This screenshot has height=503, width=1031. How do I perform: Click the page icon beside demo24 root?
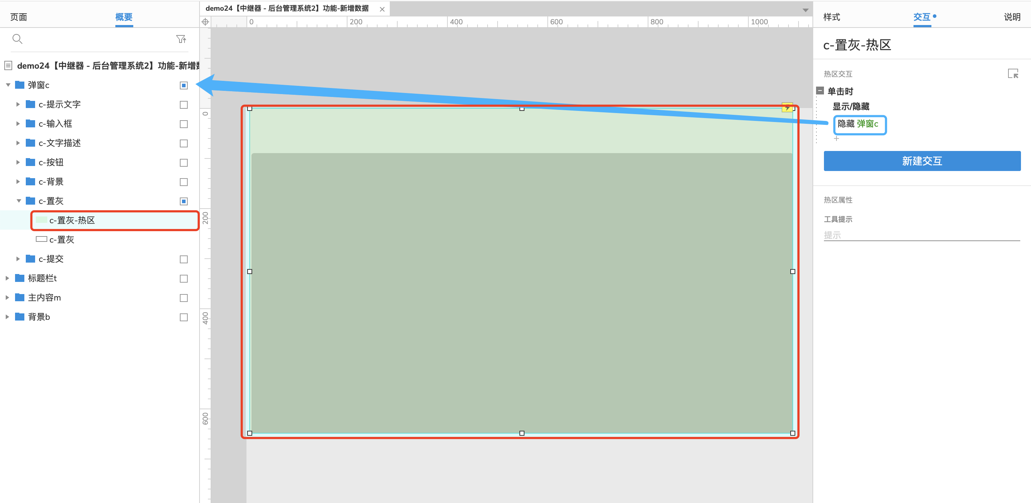click(8, 65)
